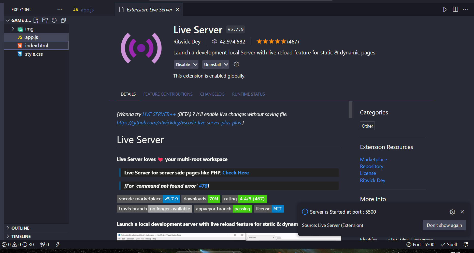Open the Marketplace resource link

pos(373,159)
